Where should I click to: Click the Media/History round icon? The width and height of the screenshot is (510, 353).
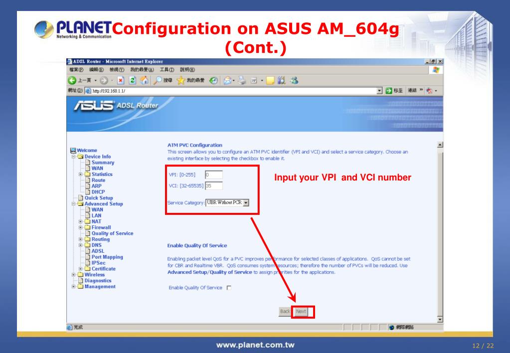(213, 80)
